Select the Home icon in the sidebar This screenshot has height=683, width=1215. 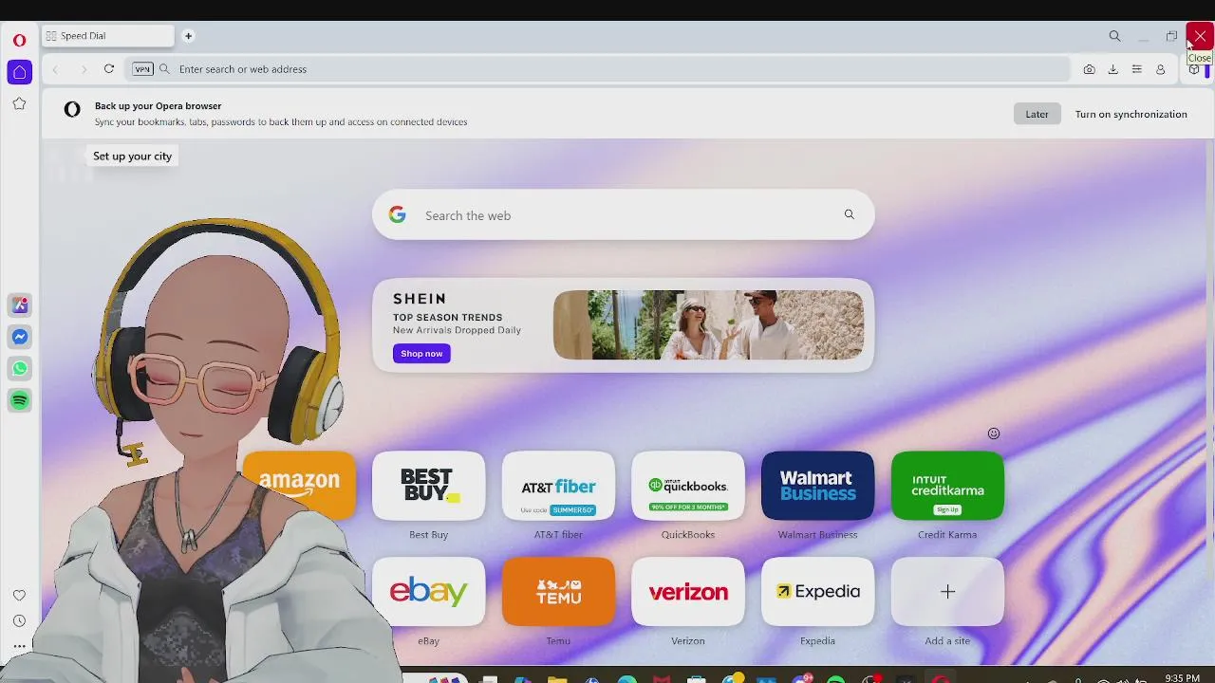[x=19, y=72]
